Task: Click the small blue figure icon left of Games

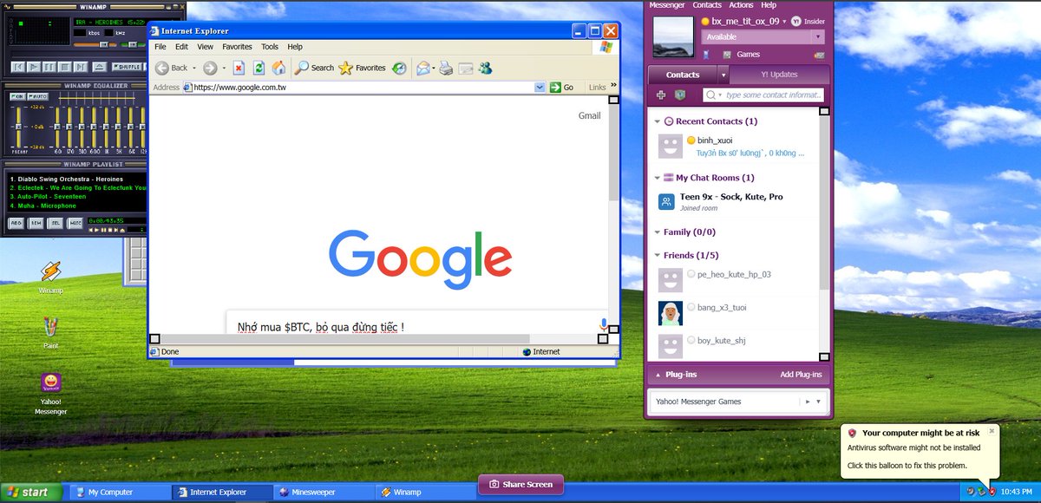Action: [x=706, y=55]
